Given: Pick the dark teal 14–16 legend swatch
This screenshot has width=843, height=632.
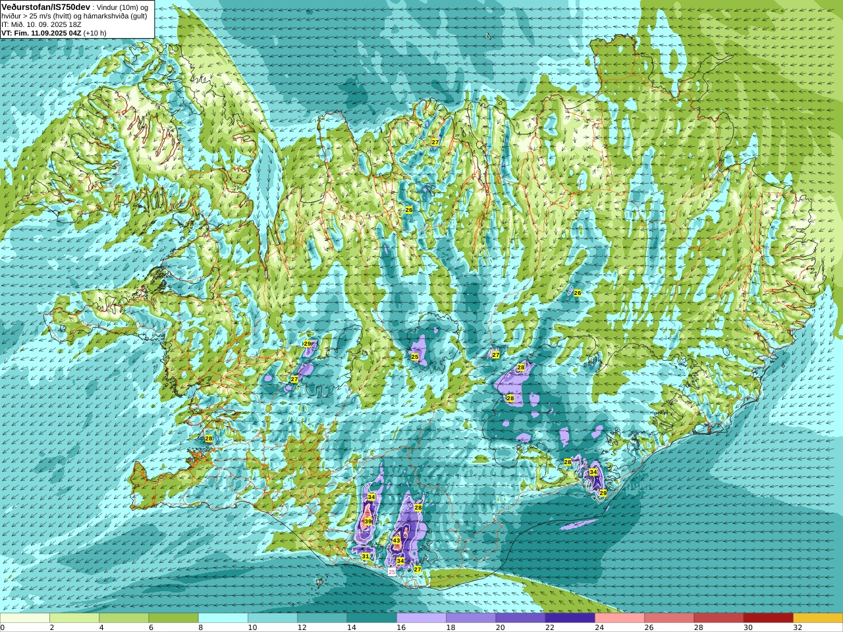Looking at the screenshot, I should 372,618.
